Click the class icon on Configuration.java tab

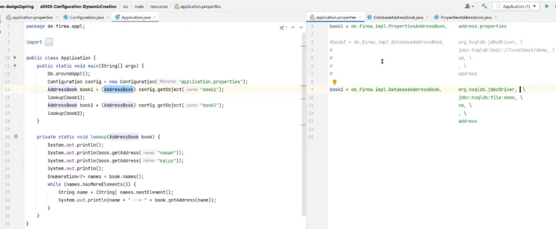(x=66, y=17)
